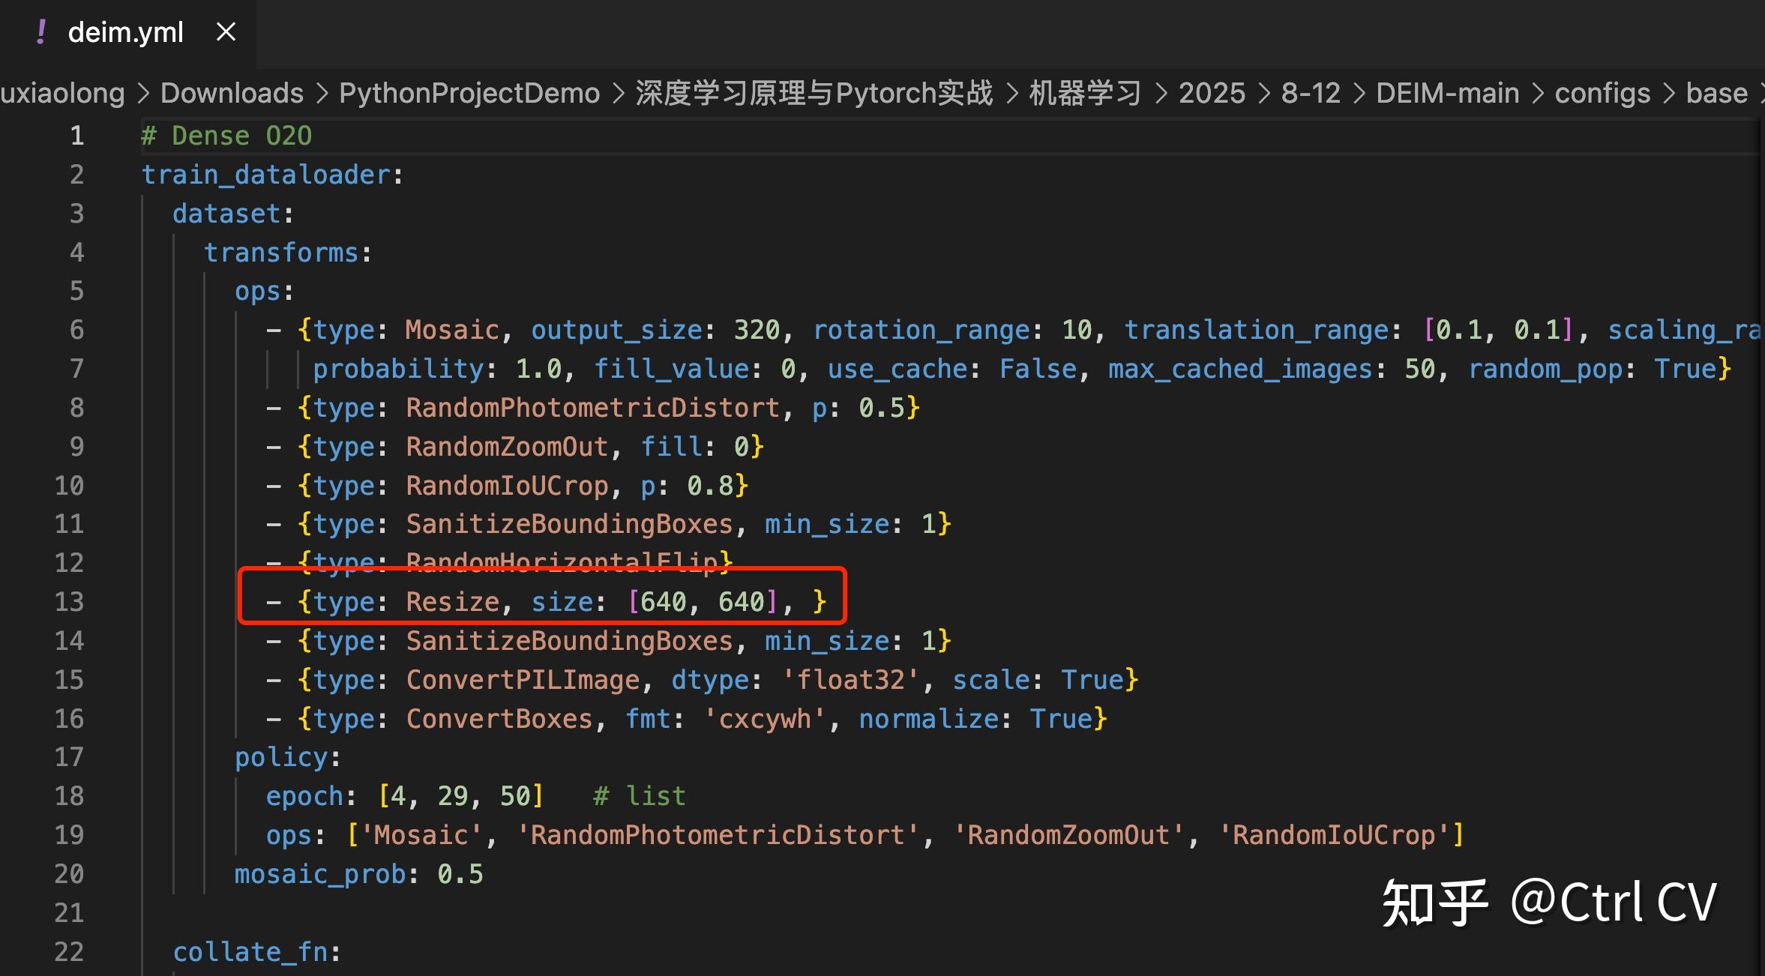Open Downloads breadcrumb folder
The height and width of the screenshot is (976, 1765).
tap(232, 93)
